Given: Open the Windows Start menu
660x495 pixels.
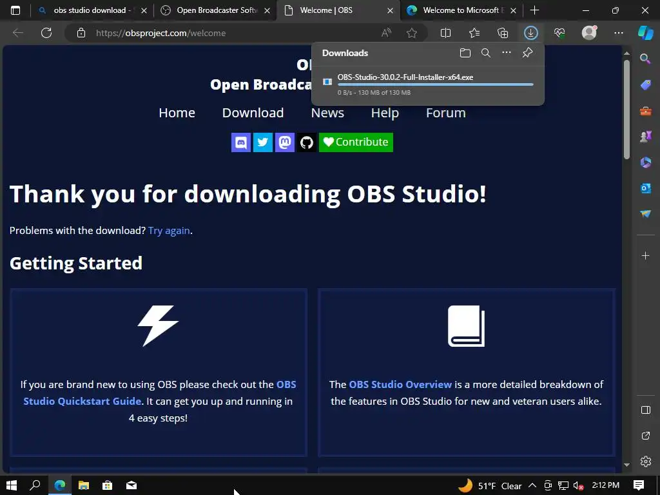Looking at the screenshot, I should tap(12, 485).
